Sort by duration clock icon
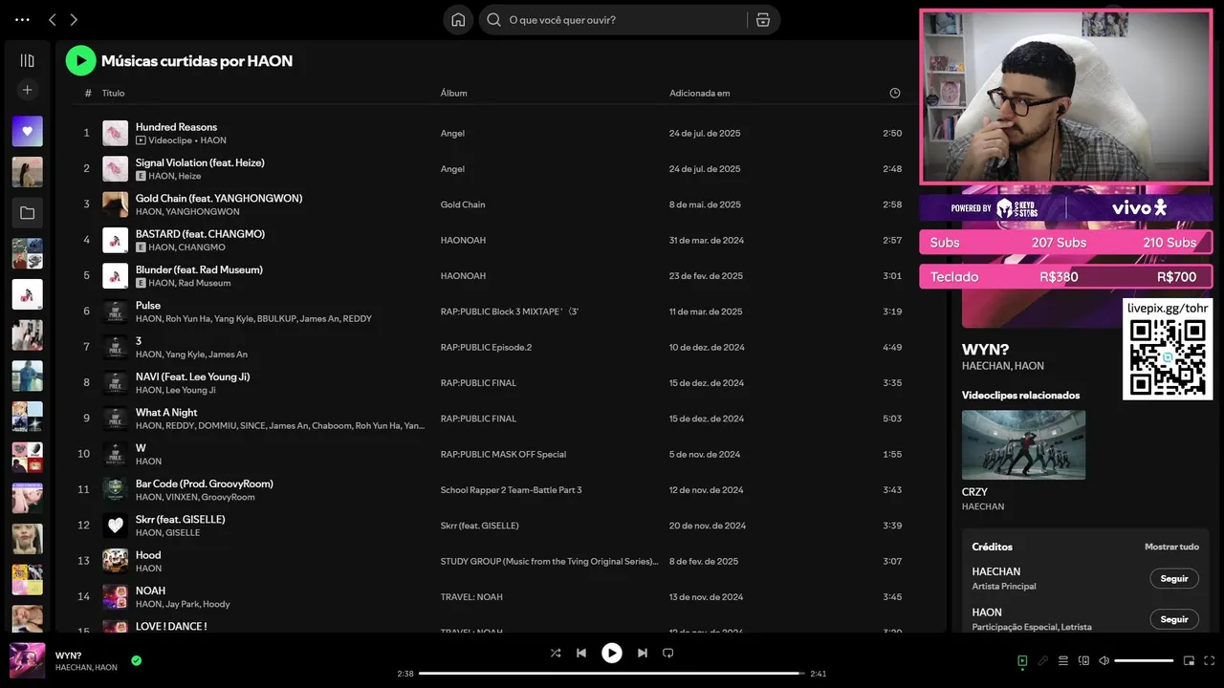 895,93
